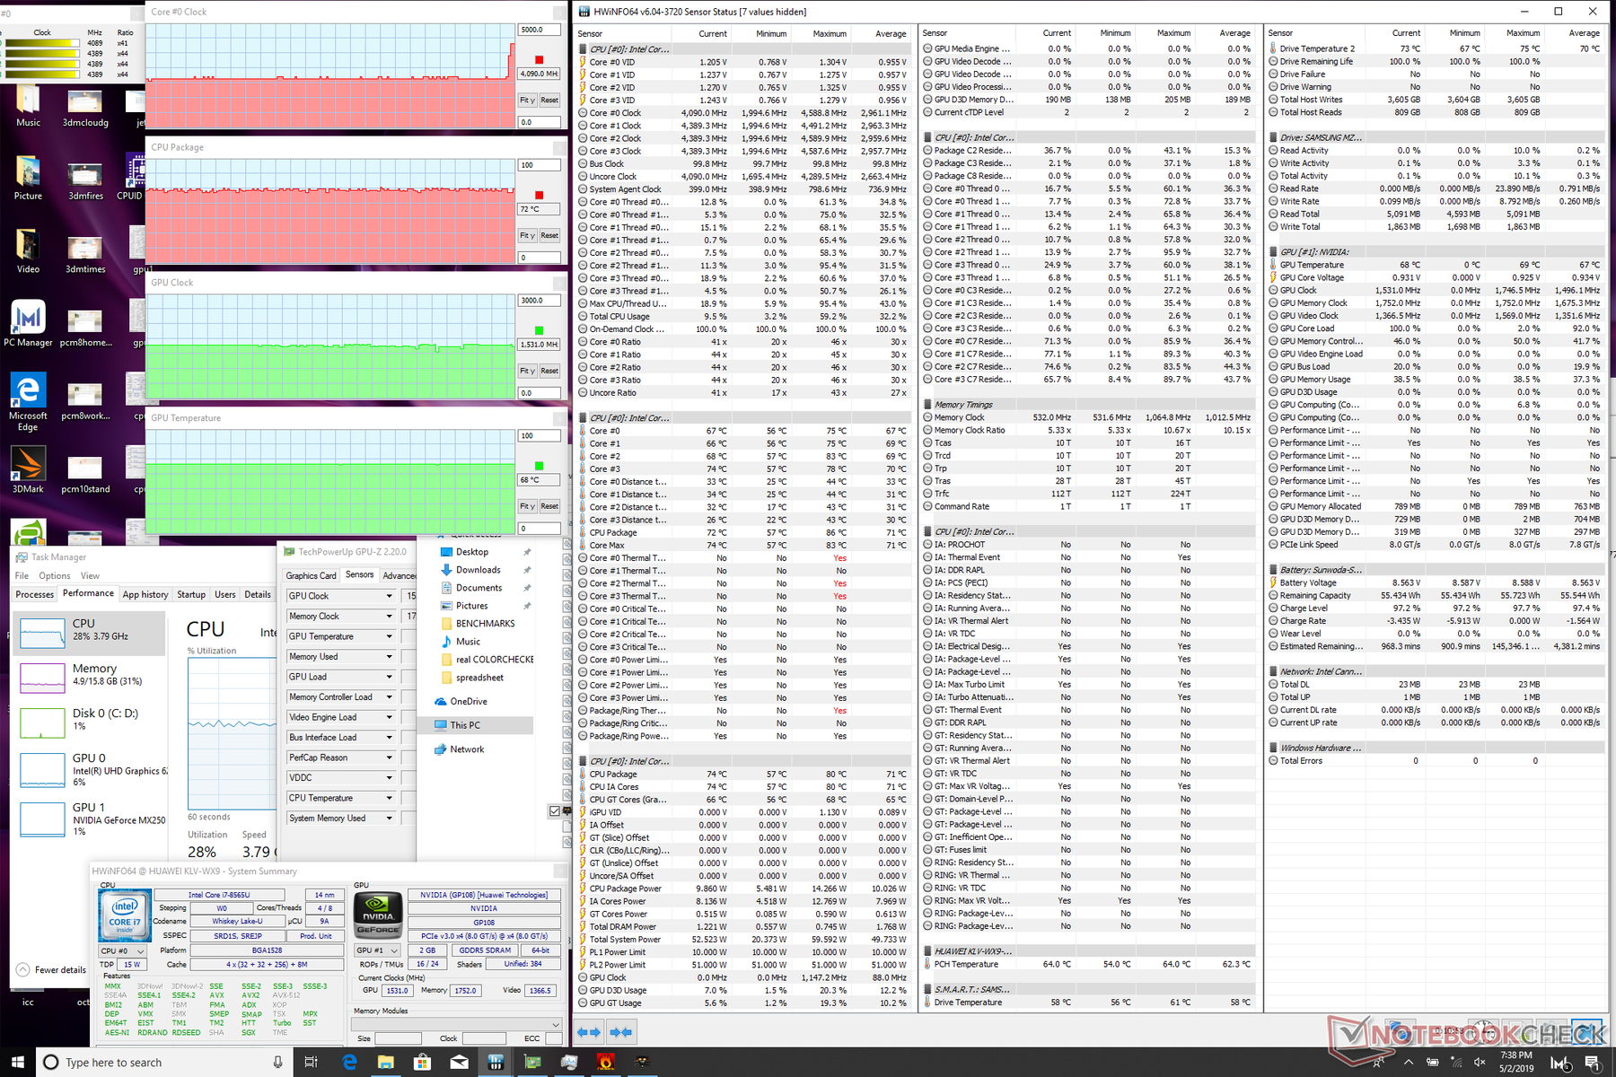Screen dimensions: 1616x1077
Task: Select Downloads in the File Explorer navigation pane
Action: click(x=478, y=570)
